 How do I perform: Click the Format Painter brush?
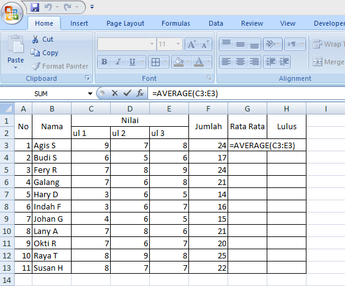point(35,66)
